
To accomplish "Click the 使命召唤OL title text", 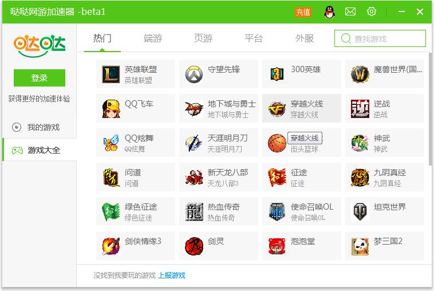I will click(312, 207).
